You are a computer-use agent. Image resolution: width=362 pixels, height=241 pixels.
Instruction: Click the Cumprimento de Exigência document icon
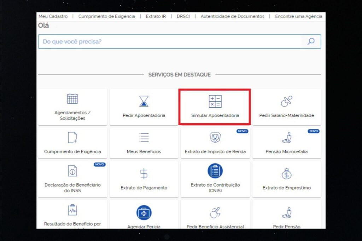72,138
